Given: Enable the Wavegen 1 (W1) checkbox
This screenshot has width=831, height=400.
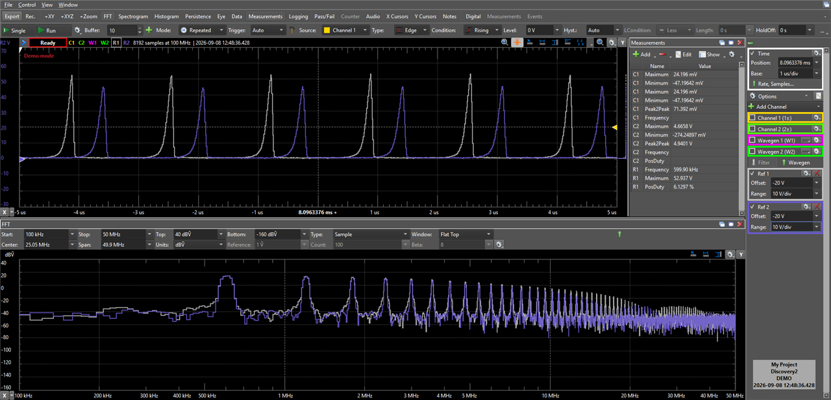Looking at the screenshot, I should [752, 140].
